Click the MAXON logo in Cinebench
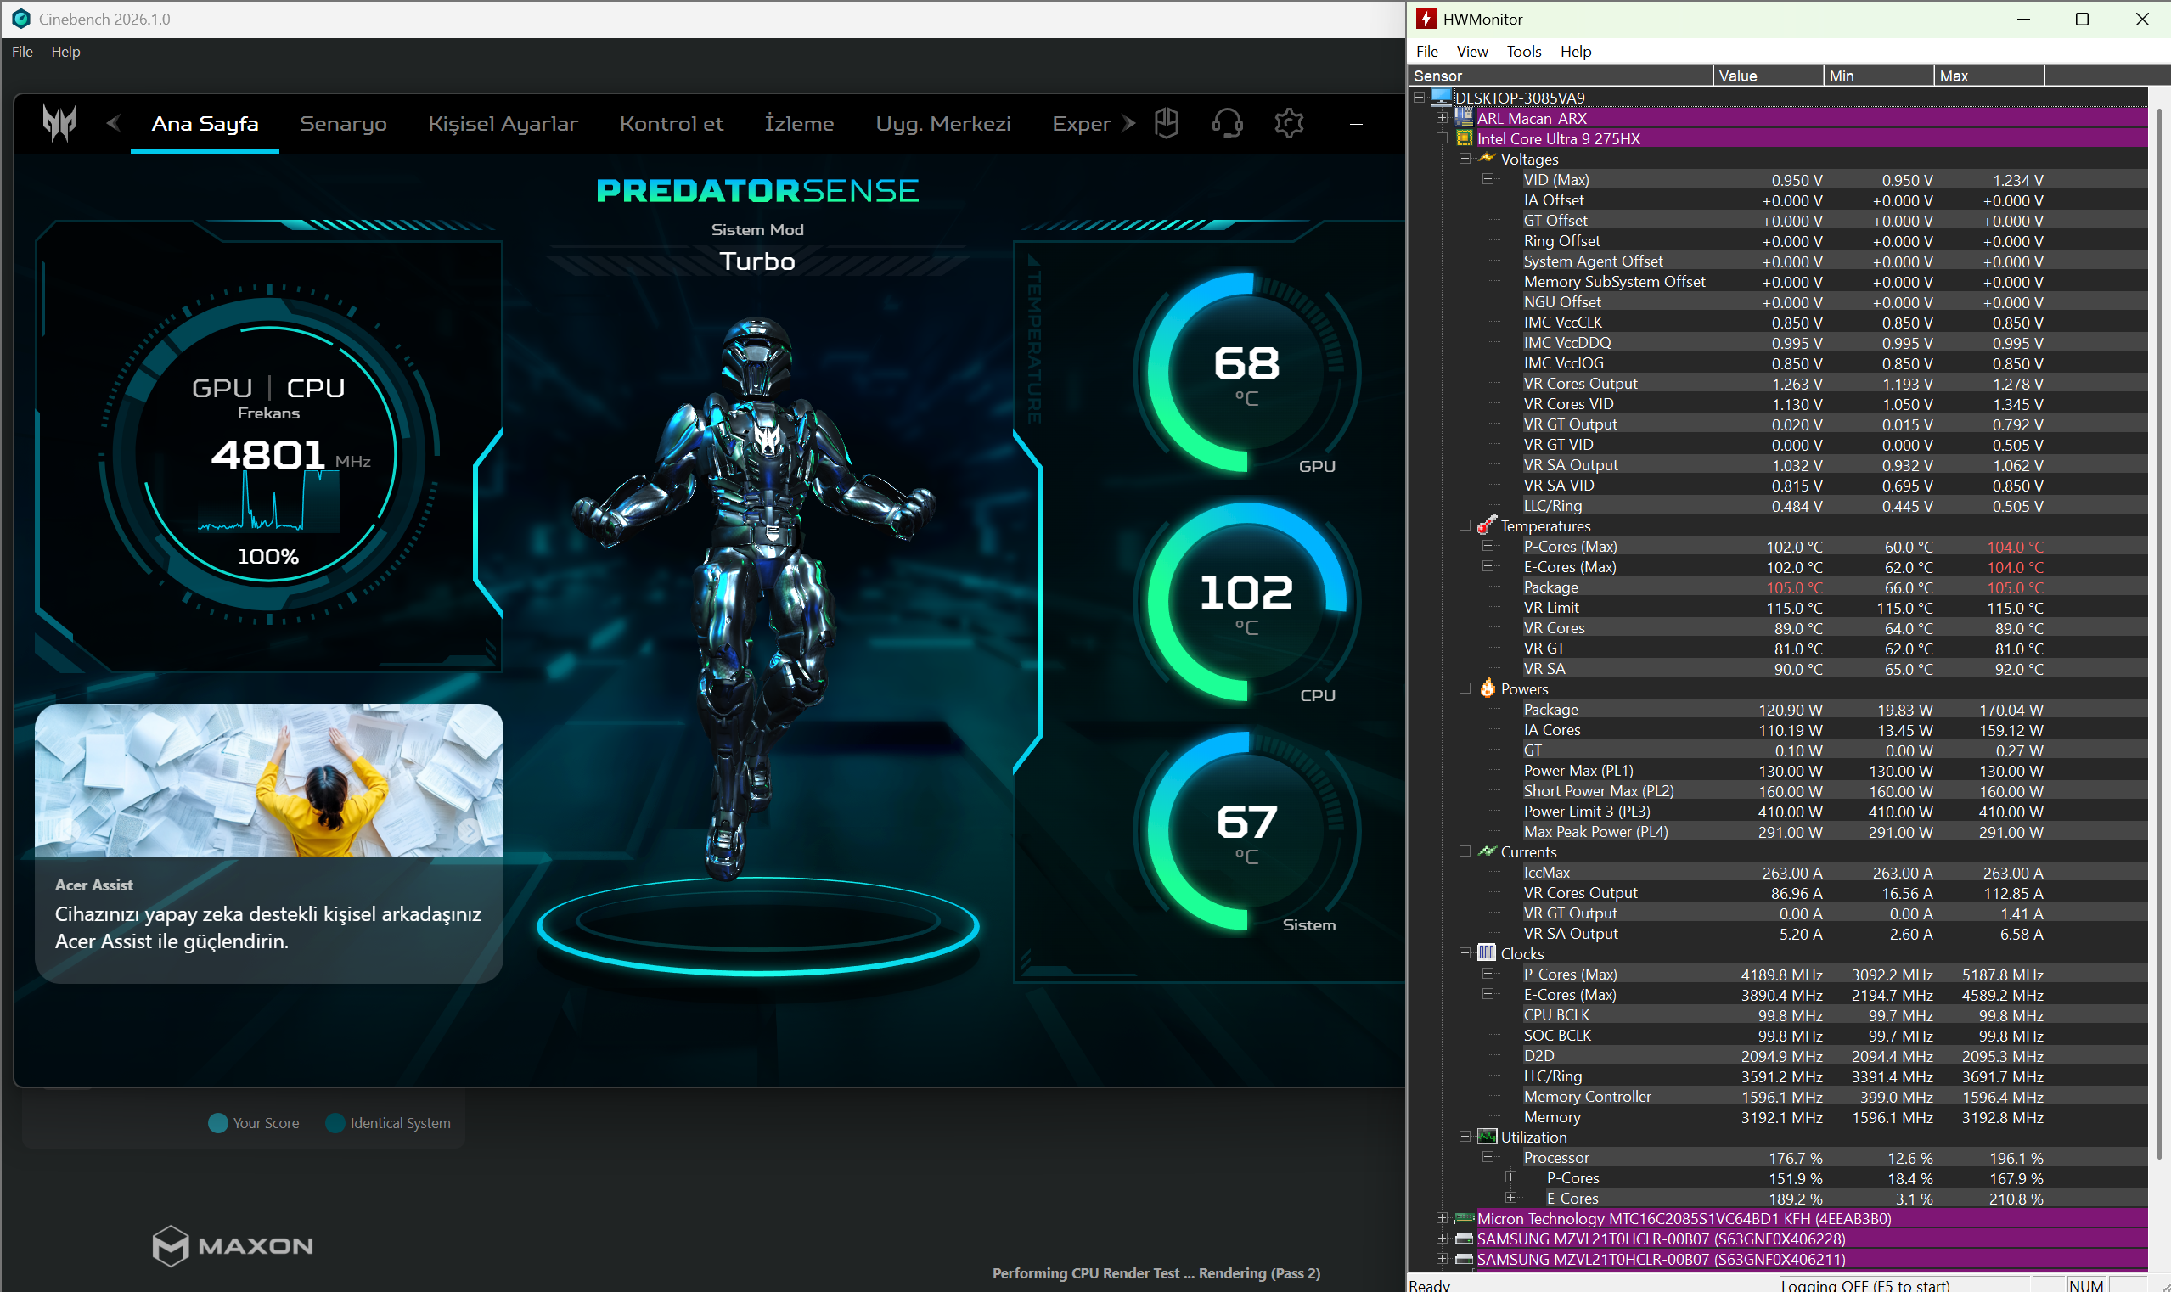This screenshot has width=2171, height=1292. tap(233, 1245)
